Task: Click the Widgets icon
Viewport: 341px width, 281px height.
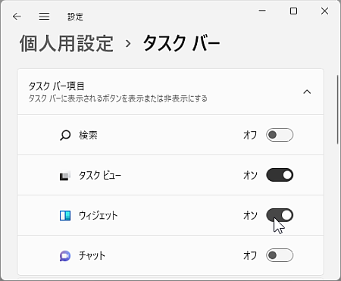Action: coord(65,216)
